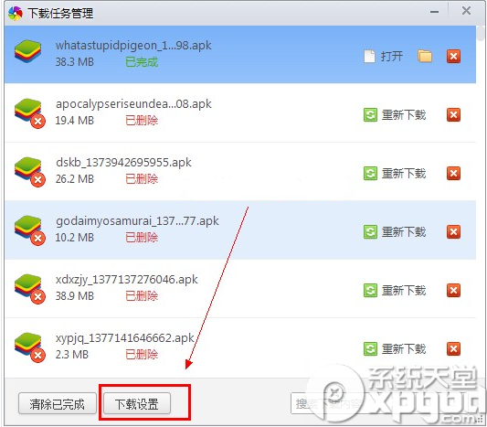Select the apocalypseriseundea apk file icon
The width and height of the screenshot is (487, 427).
coord(29,113)
